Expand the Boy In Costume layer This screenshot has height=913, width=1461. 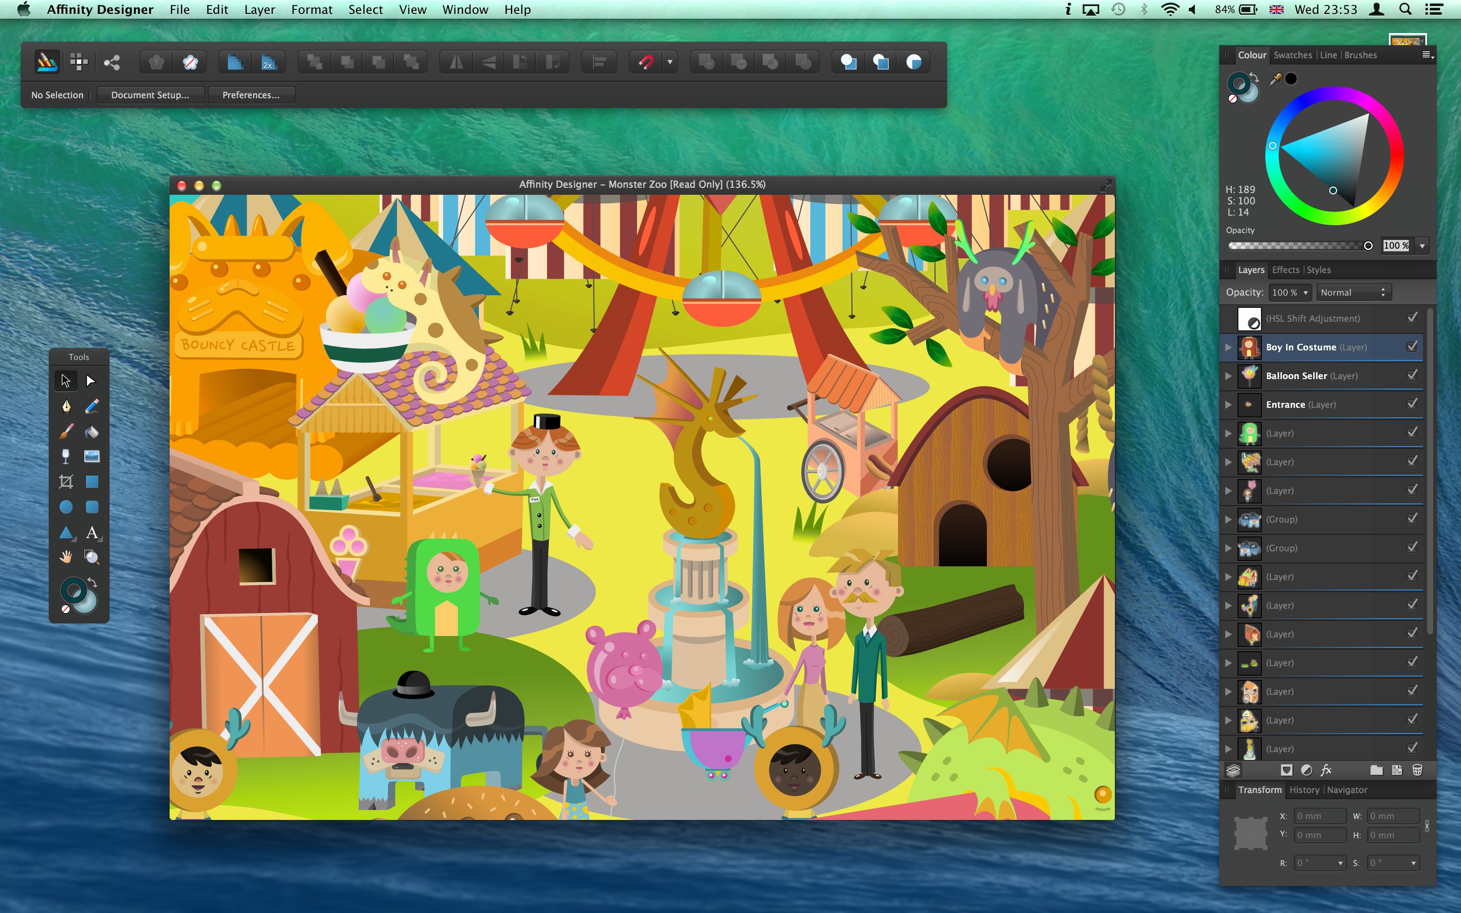(1228, 347)
